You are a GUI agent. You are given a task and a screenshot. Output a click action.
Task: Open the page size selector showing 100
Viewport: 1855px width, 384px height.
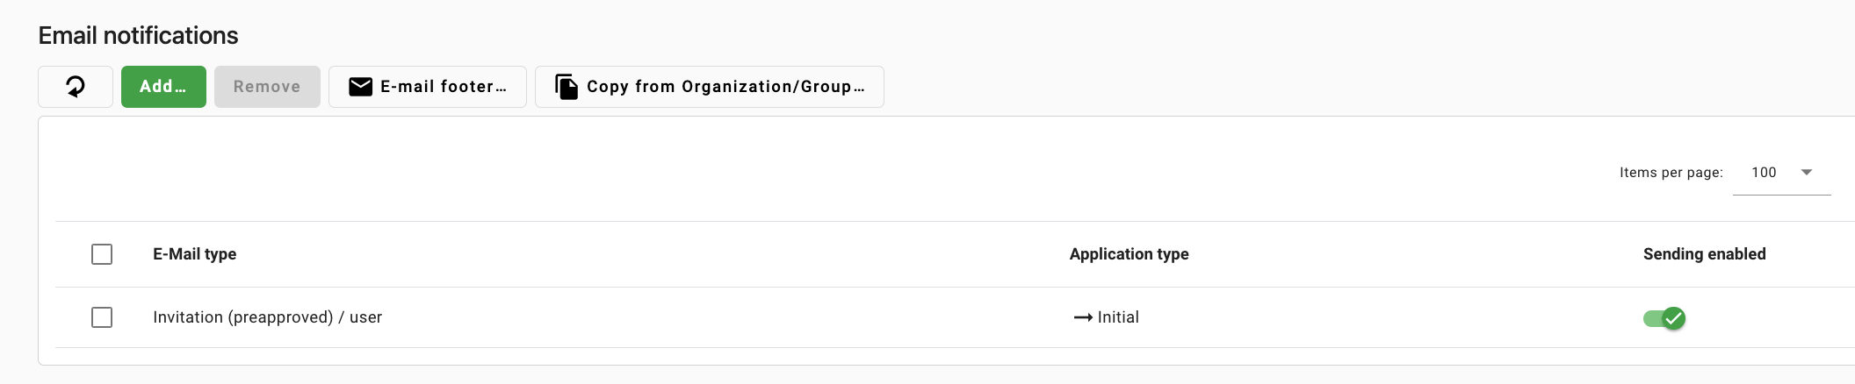1764,173
